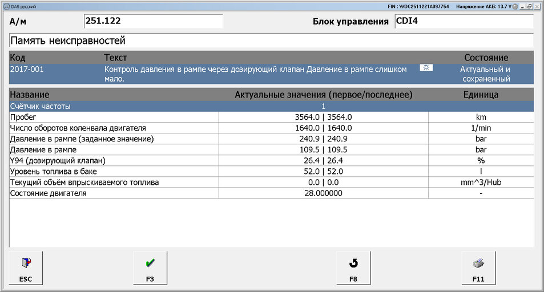This screenshot has width=544, height=292.
Task: Minimize the DAS window
Action: [x=522, y=7]
